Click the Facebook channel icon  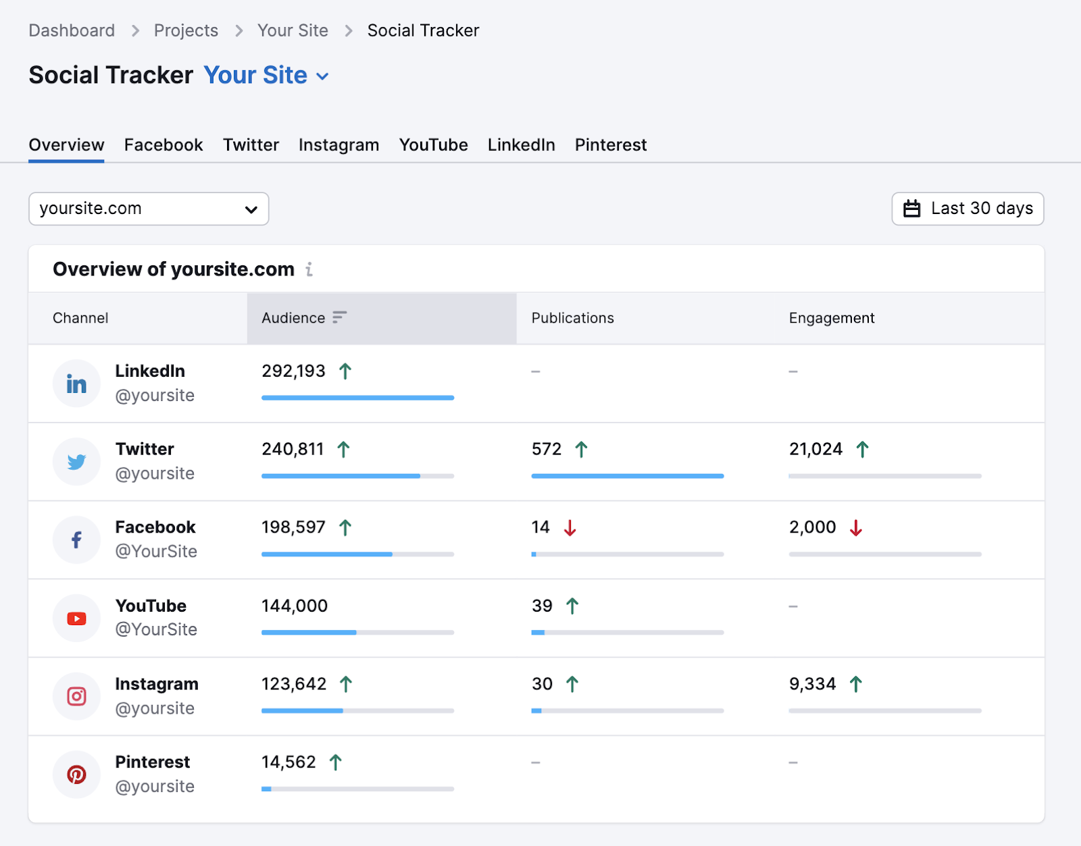point(76,540)
